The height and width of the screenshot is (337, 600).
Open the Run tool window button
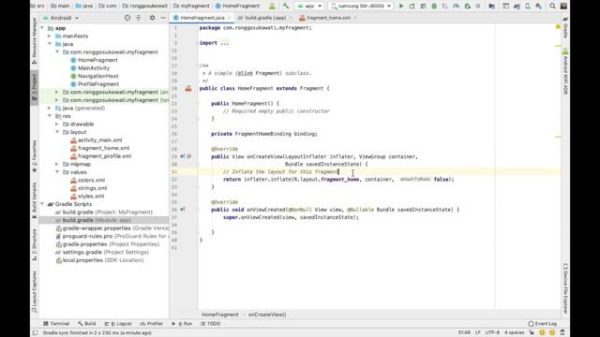182,324
